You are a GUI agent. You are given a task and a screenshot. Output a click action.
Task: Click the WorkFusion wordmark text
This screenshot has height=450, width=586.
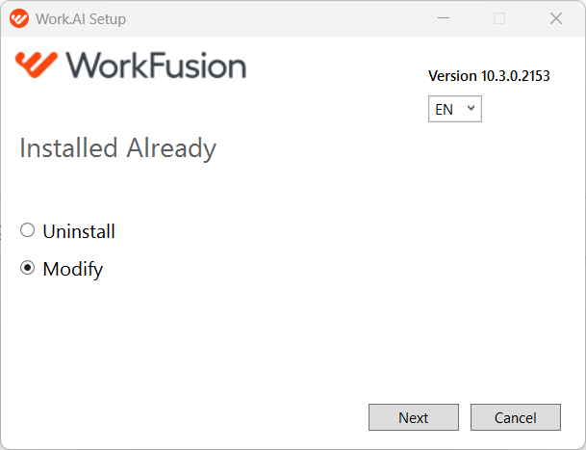[156, 66]
